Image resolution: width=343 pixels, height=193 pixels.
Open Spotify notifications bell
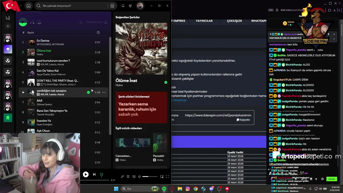tap(123, 6)
